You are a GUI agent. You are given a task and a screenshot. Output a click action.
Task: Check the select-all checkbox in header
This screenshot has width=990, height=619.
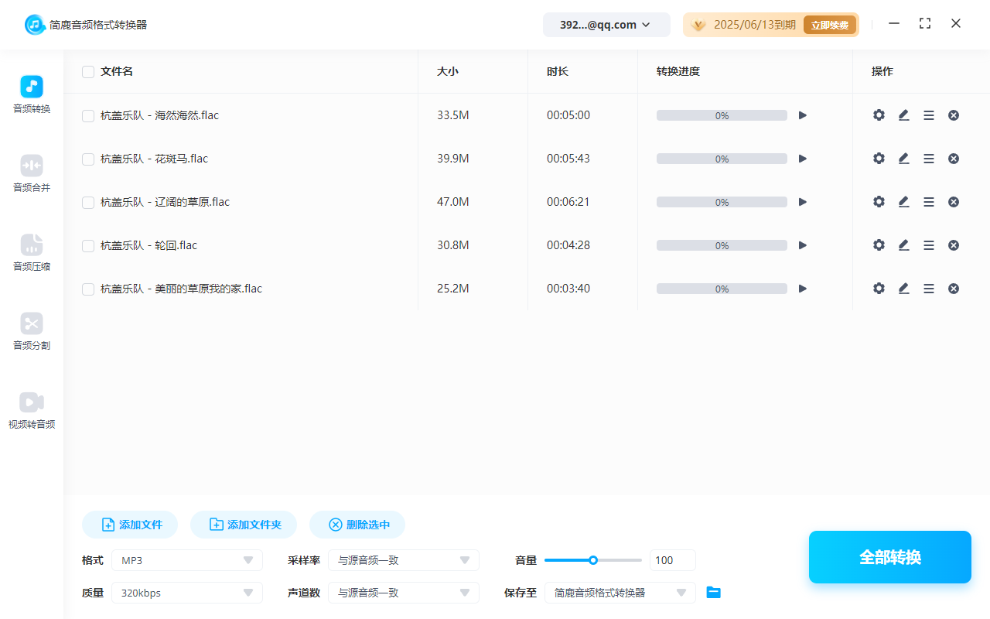tap(87, 71)
